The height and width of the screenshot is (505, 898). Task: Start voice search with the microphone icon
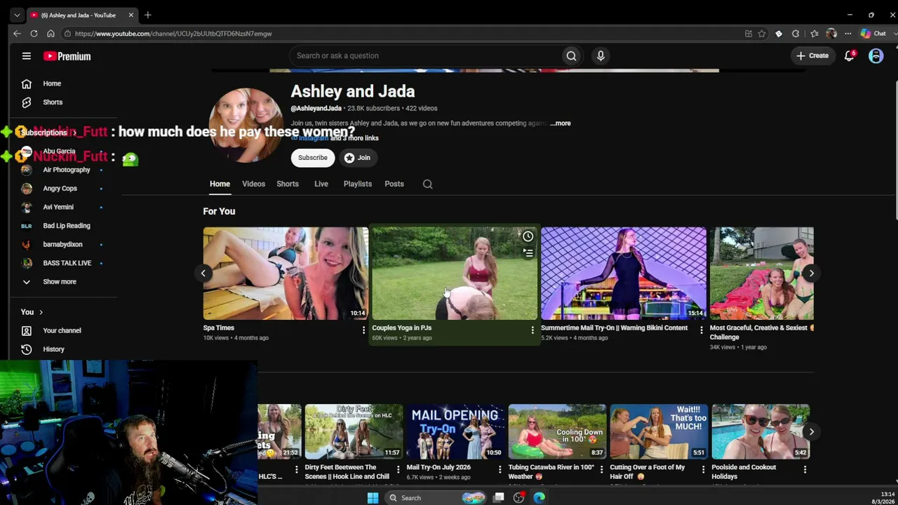601,56
